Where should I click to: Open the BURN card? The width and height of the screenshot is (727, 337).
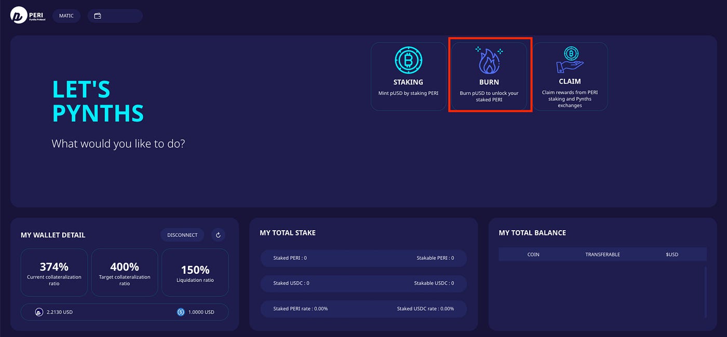pyautogui.click(x=489, y=76)
